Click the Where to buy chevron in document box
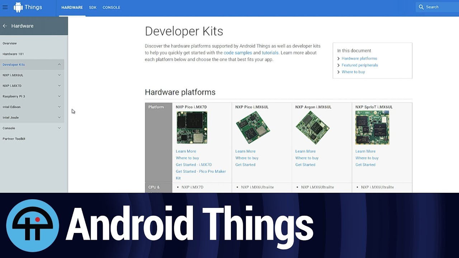Image resolution: width=459 pixels, height=258 pixels. click(x=339, y=72)
